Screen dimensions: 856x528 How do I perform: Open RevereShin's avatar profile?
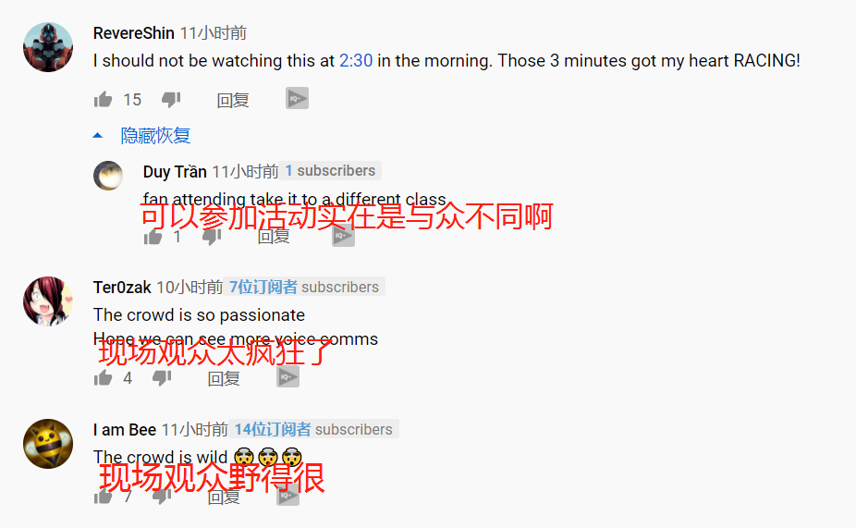pos(48,47)
